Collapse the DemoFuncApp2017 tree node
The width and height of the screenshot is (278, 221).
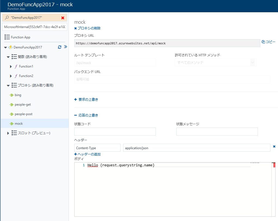5,47
